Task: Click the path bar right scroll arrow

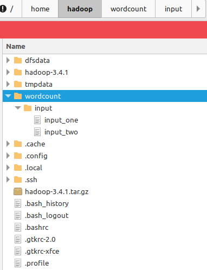Action: pos(198,9)
